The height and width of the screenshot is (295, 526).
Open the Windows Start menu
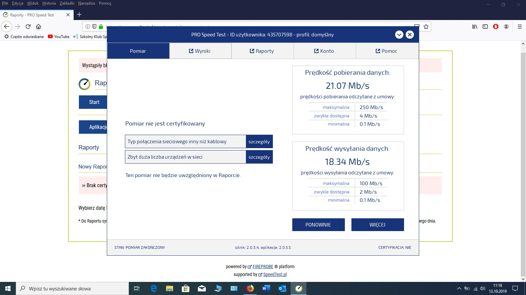8,288
